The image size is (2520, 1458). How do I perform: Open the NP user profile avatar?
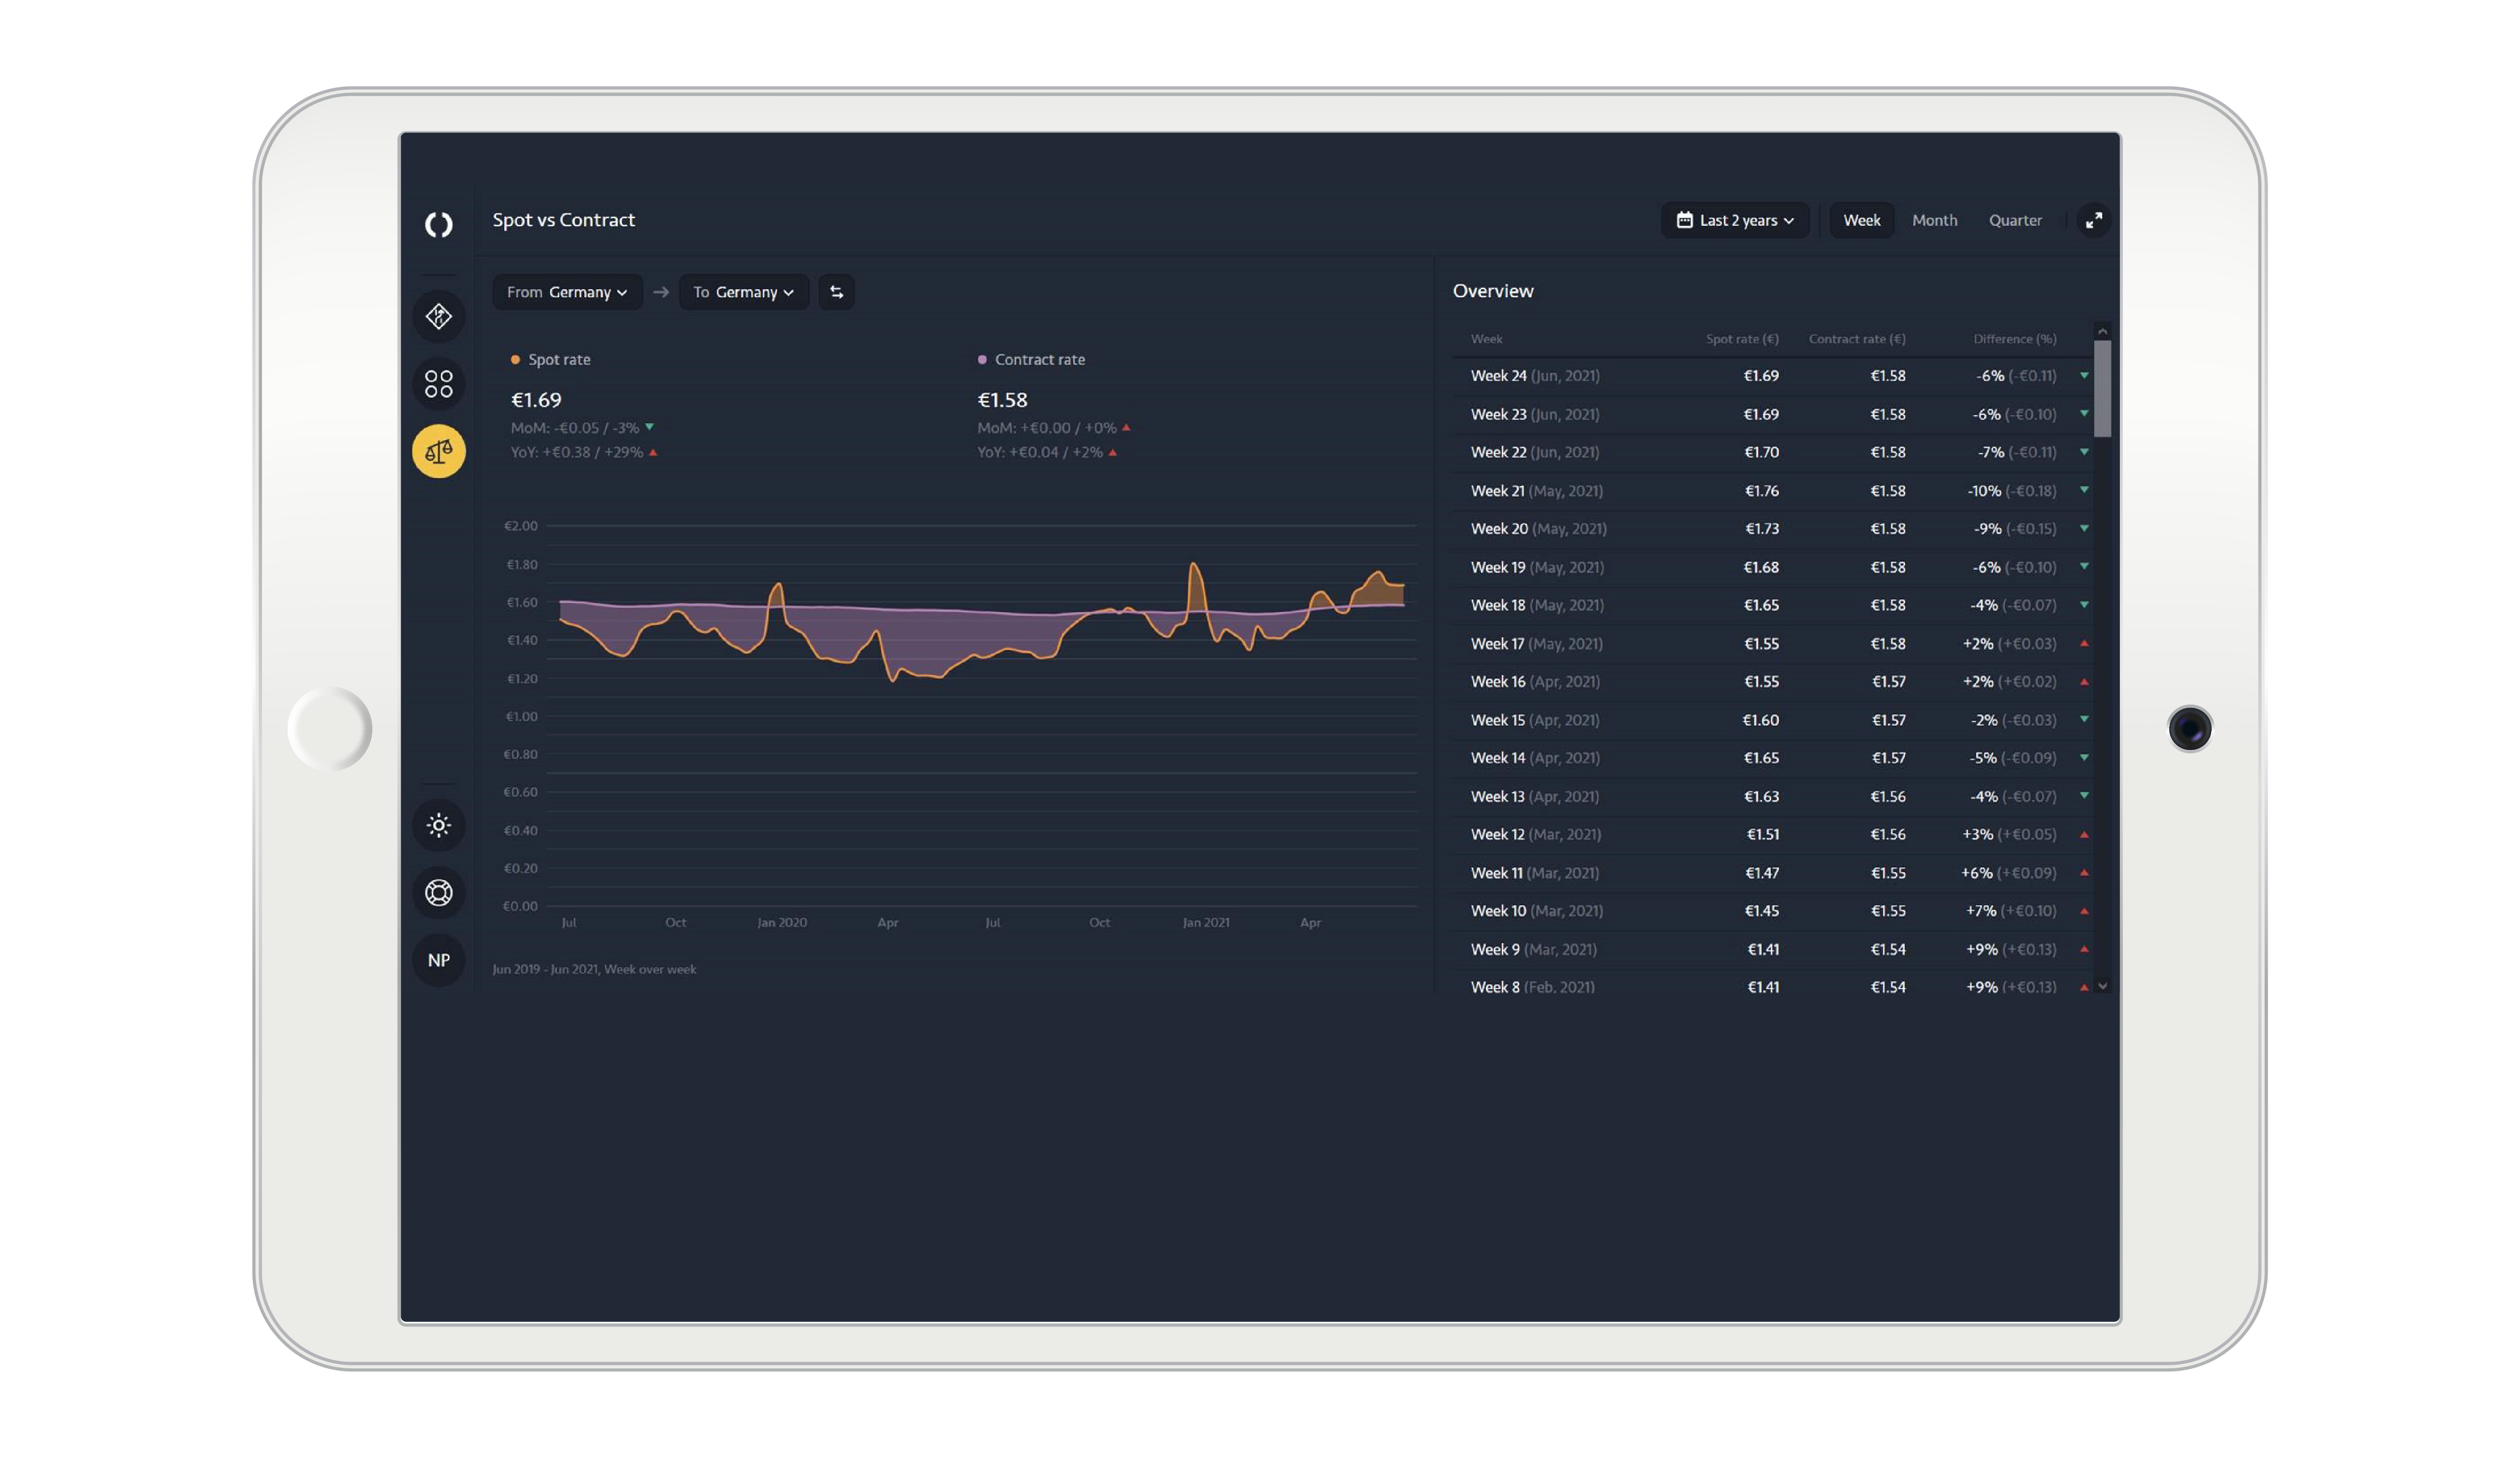point(438,960)
